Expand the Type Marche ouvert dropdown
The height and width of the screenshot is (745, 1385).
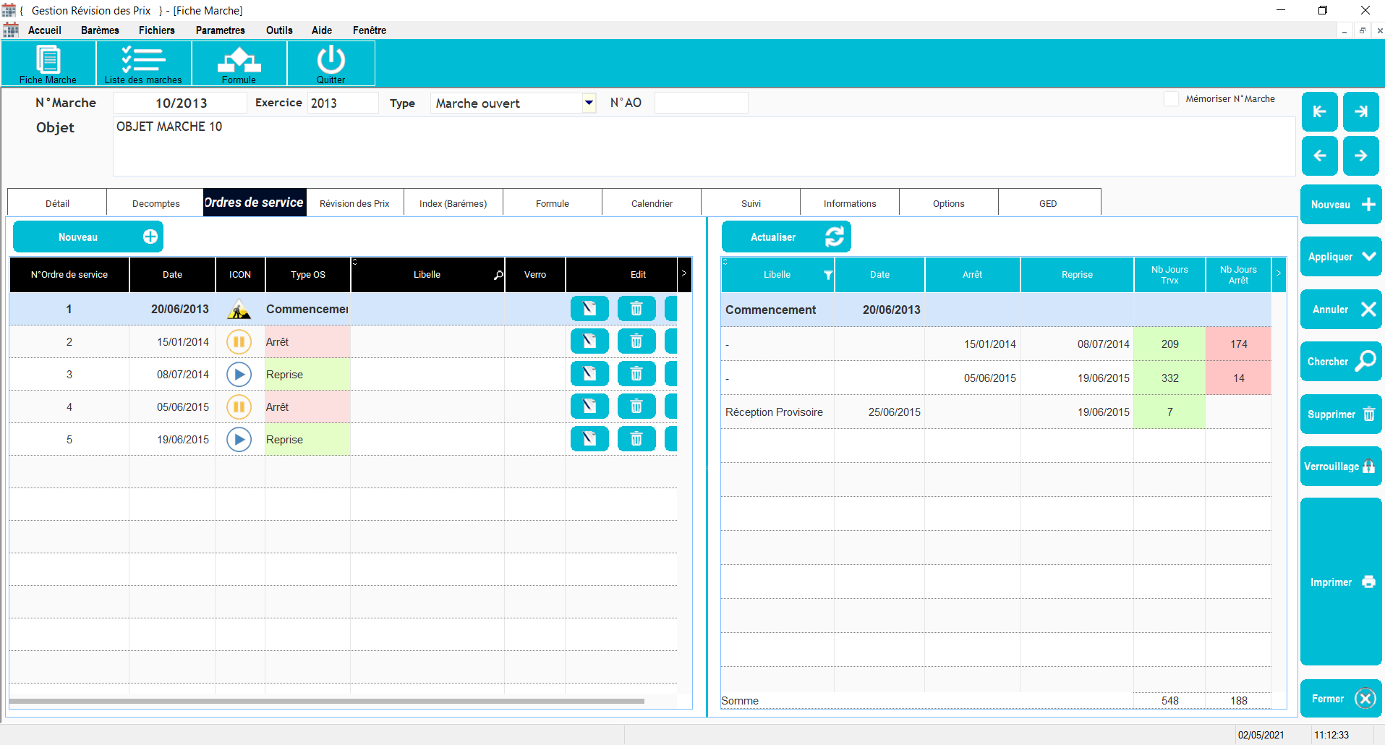click(589, 103)
